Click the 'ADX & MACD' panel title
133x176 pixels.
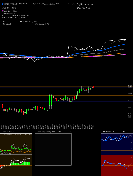(x=9, y=132)
